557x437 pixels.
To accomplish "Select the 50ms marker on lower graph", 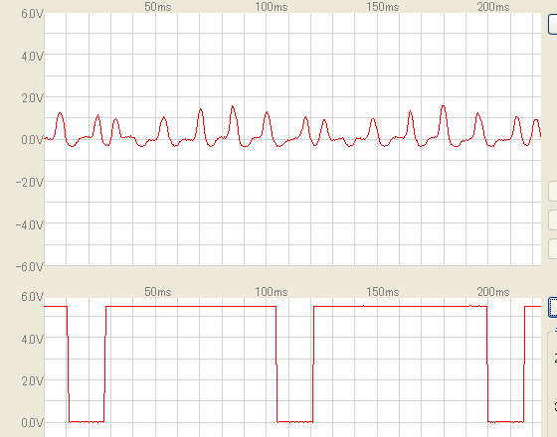I will coord(158,292).
